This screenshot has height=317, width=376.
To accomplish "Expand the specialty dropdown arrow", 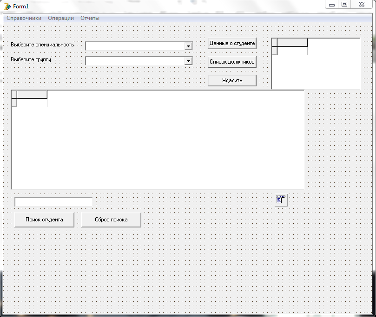I will 189,46.
